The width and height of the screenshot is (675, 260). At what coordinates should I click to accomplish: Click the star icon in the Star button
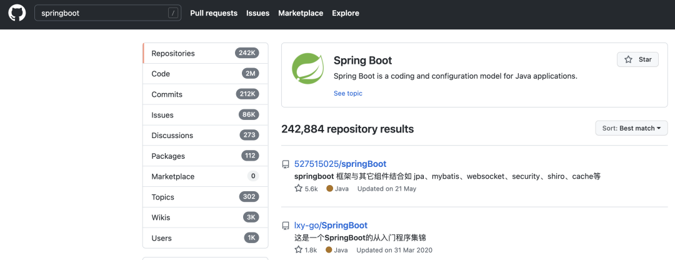[x=629, y=59]
